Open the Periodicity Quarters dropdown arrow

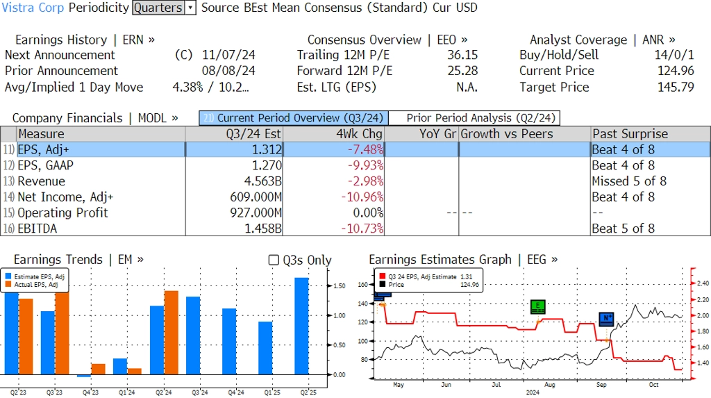point(190,8)
